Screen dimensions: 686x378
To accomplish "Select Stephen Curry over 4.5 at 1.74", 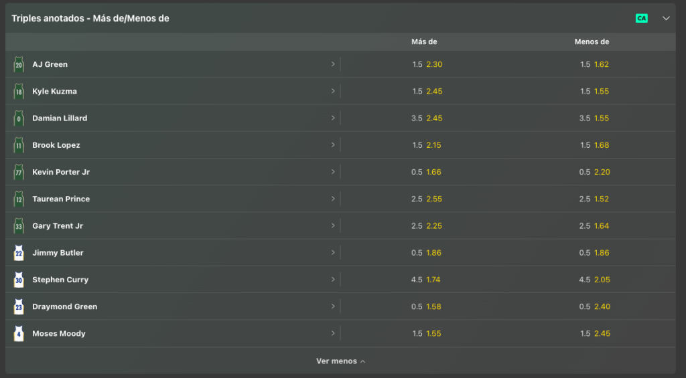I will (x=425, y=280).
